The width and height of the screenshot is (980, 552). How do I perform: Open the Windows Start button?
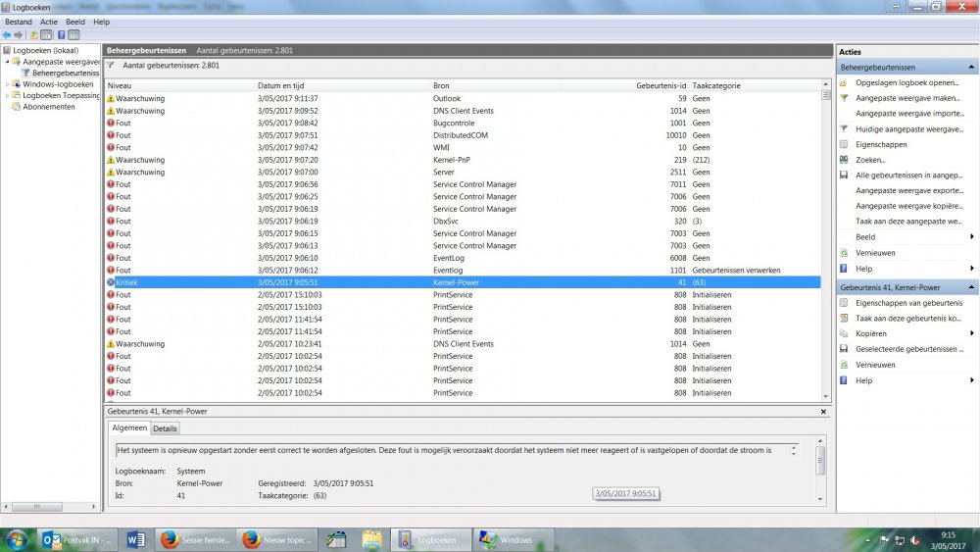[x=17, y=539]
